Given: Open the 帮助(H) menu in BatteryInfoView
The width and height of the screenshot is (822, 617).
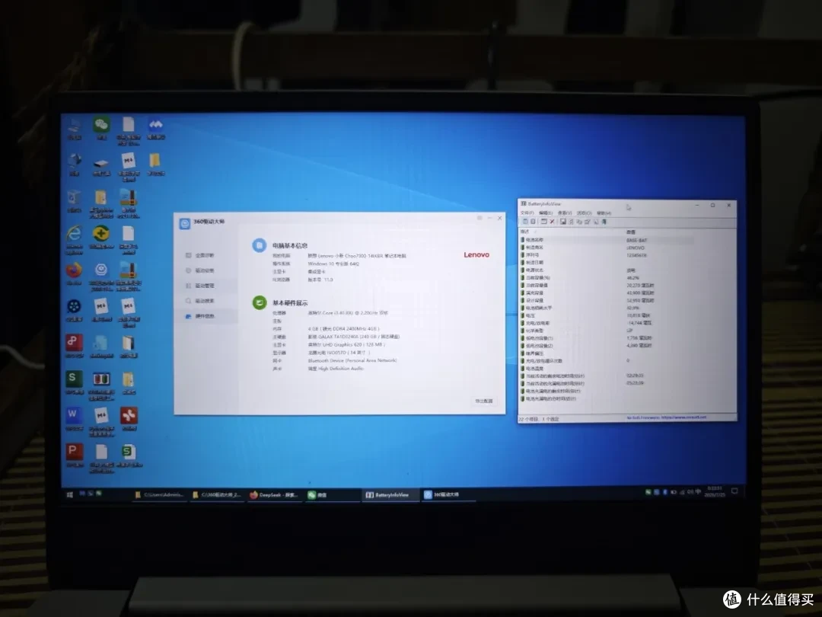Looking at the screenshot, I should coord(604,213).
